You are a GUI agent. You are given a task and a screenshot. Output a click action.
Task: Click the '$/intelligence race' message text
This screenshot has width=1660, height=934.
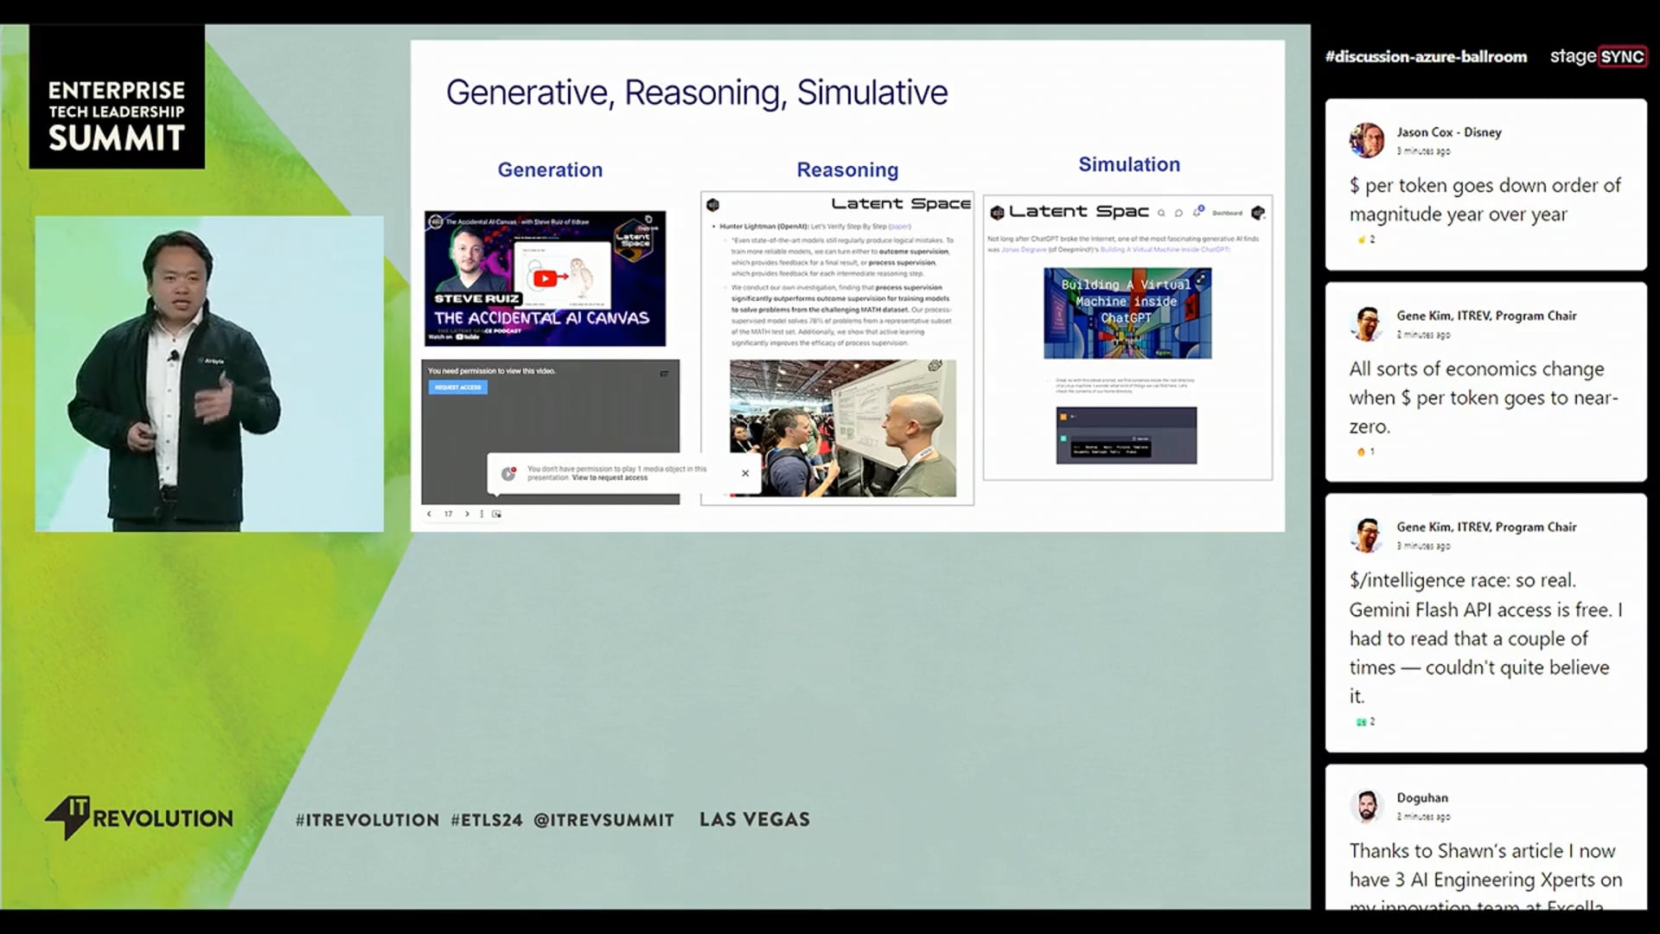pos(1485,638)
